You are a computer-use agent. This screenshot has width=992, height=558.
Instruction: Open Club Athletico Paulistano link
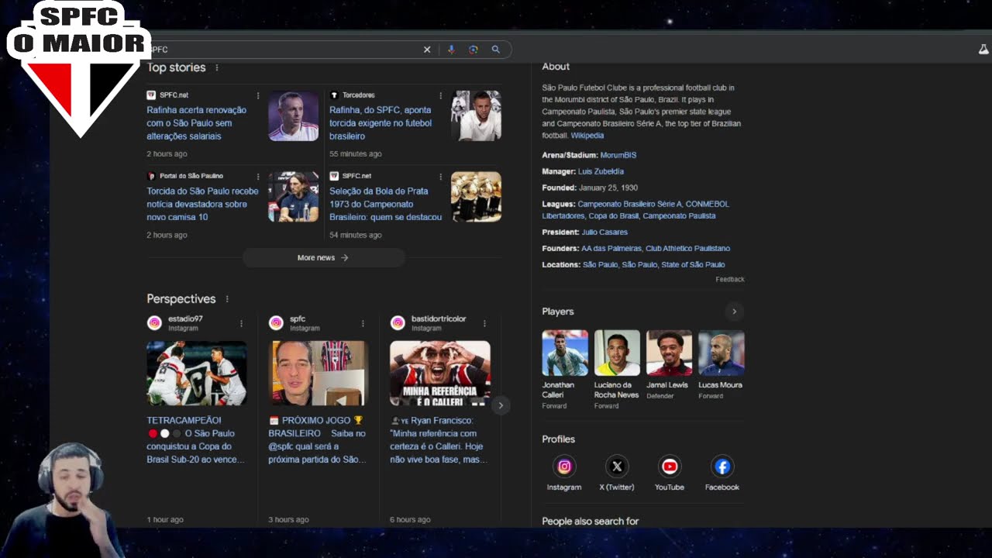pos(688,249)
